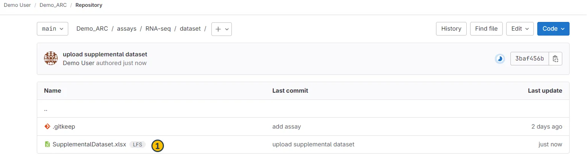Click the 3baf456b commit hash
Screen dimensions: 587x160
point(529,59)
